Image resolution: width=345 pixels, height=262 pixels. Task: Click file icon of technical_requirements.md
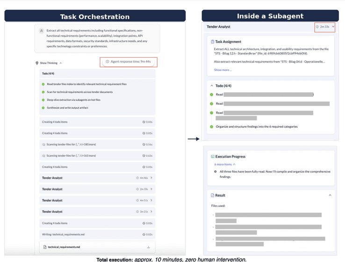tap(45, 247)
